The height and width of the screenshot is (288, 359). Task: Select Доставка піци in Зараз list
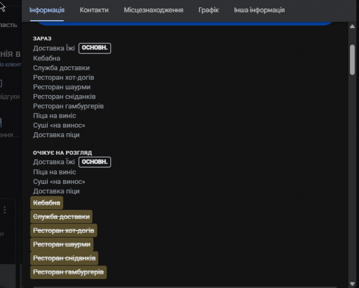tap(56, 135)
